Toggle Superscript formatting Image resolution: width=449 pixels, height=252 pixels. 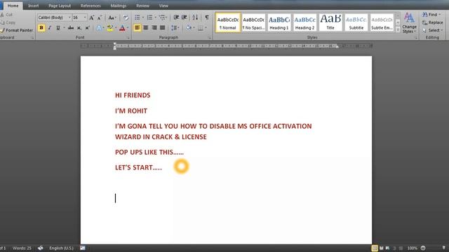pyautogui.click(x=87, y=28)
